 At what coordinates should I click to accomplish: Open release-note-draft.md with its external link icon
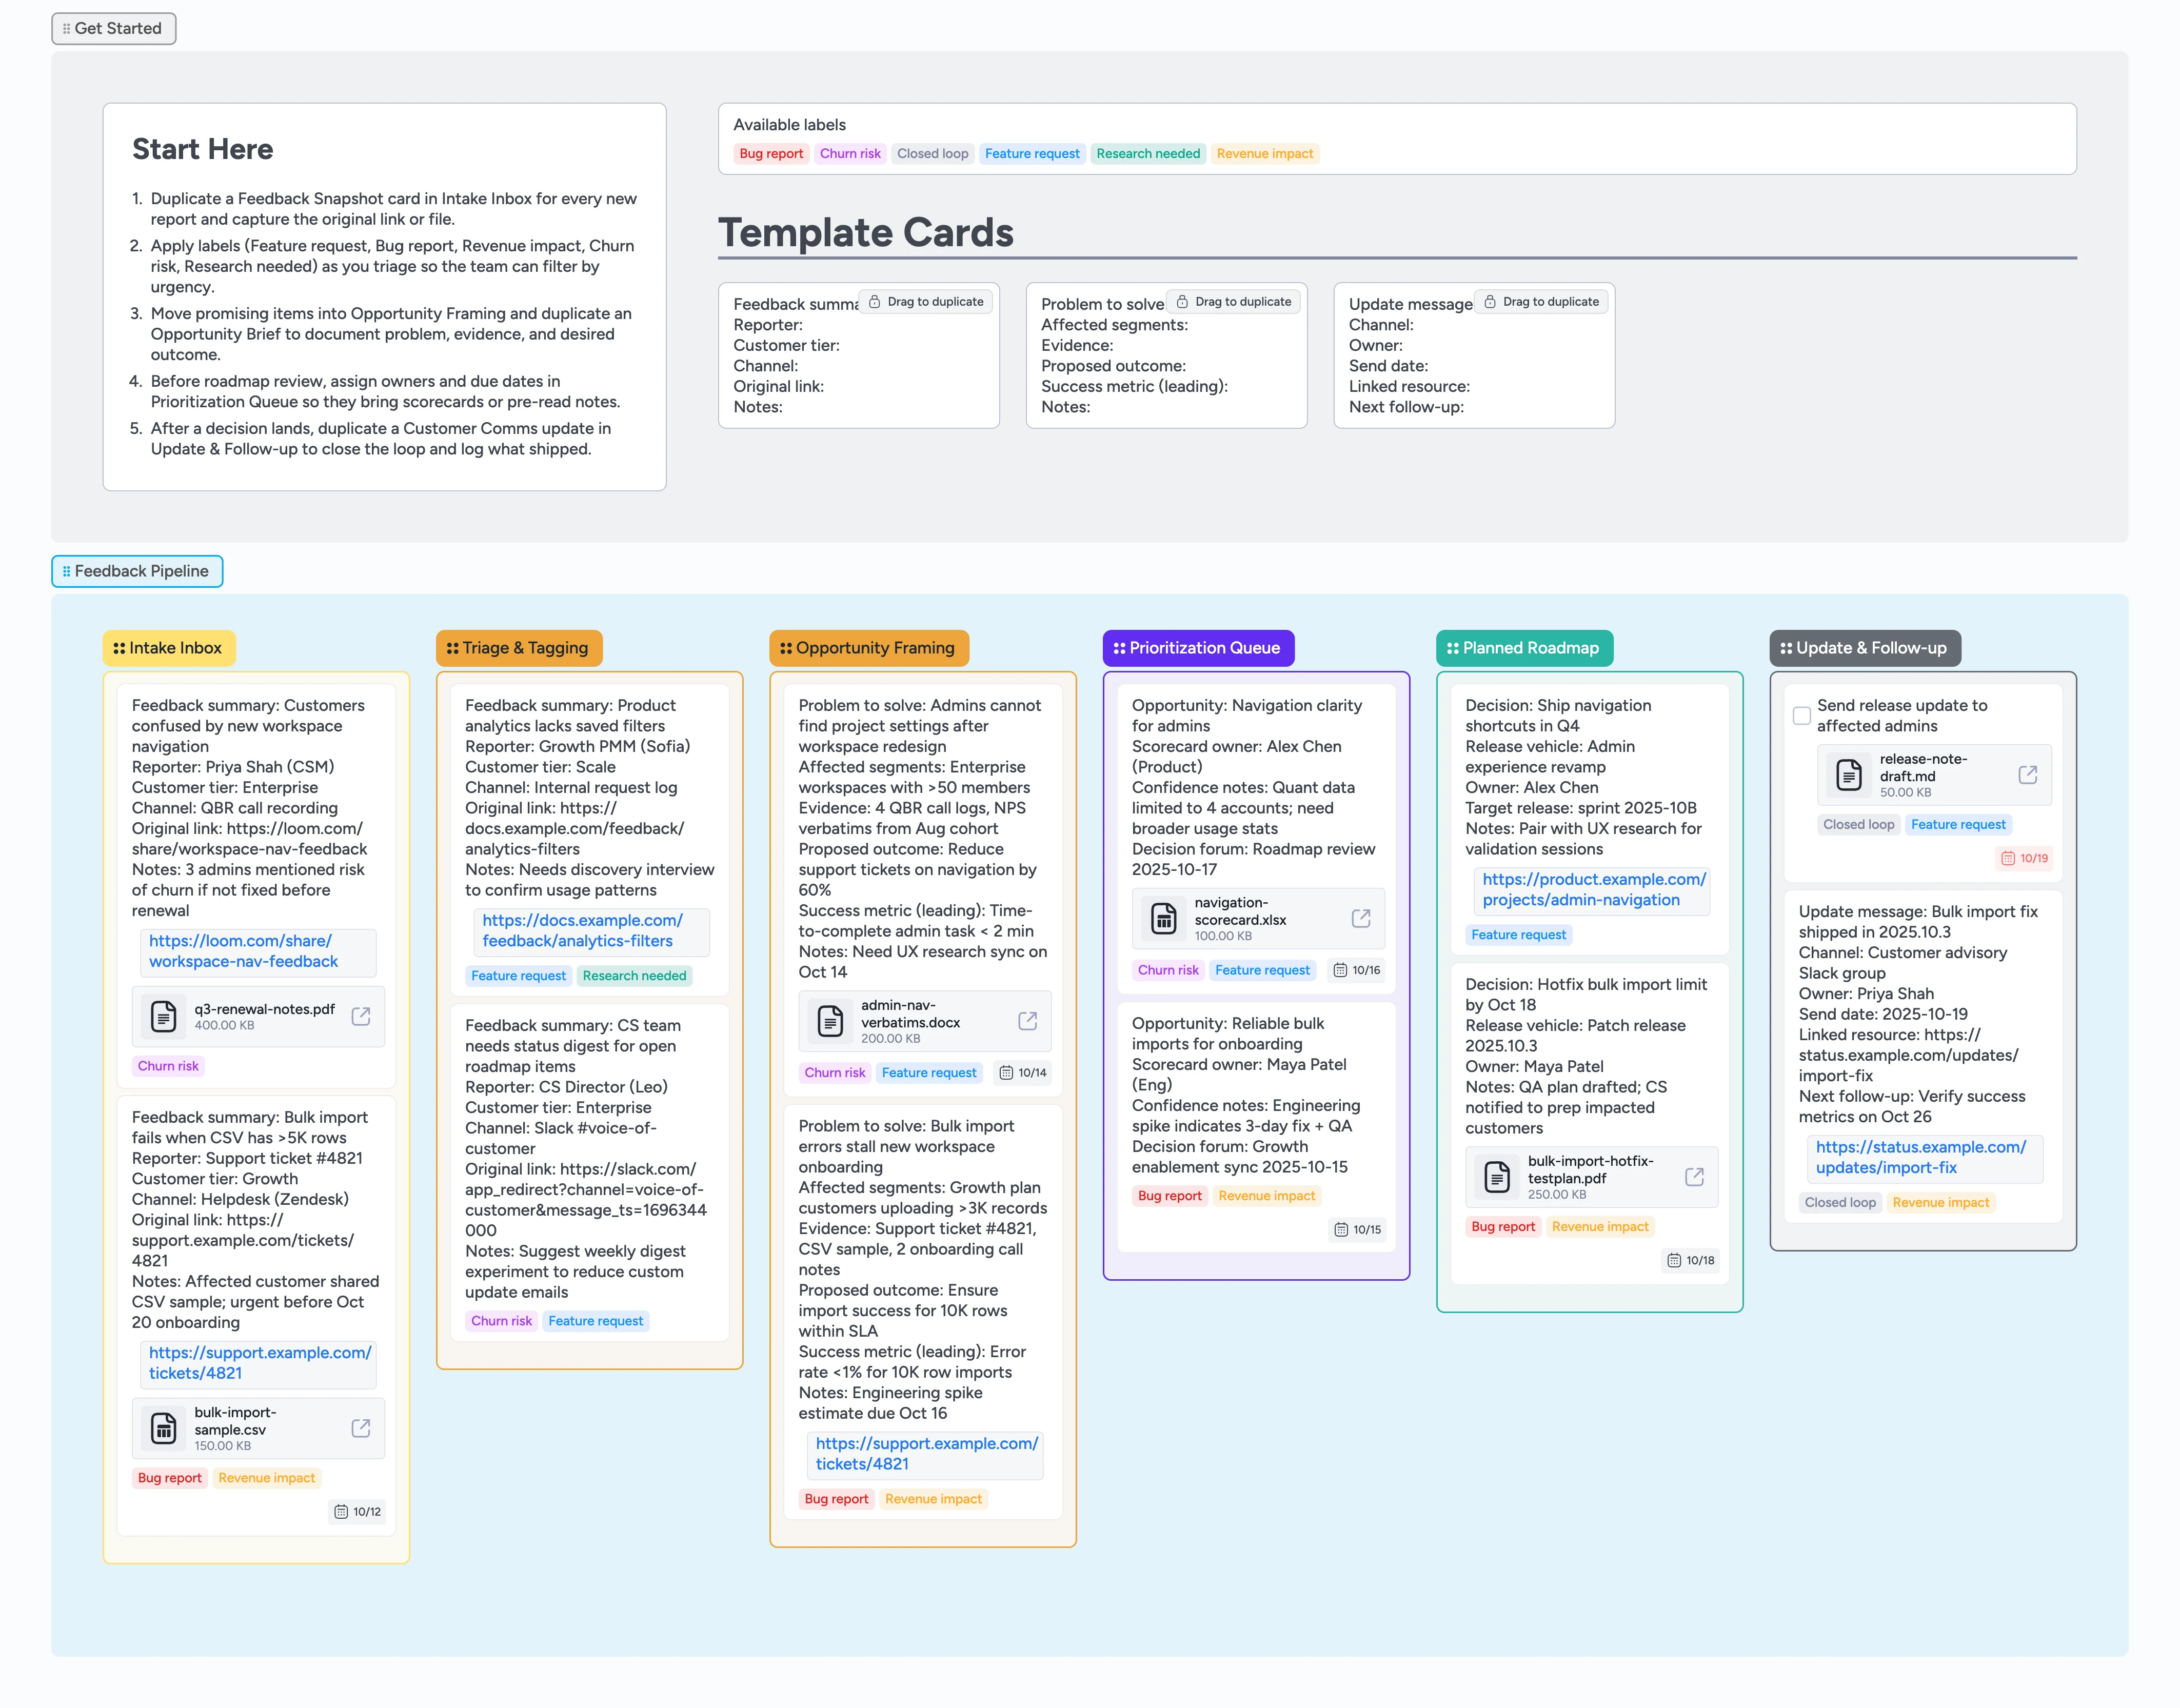click(2028, 774)
